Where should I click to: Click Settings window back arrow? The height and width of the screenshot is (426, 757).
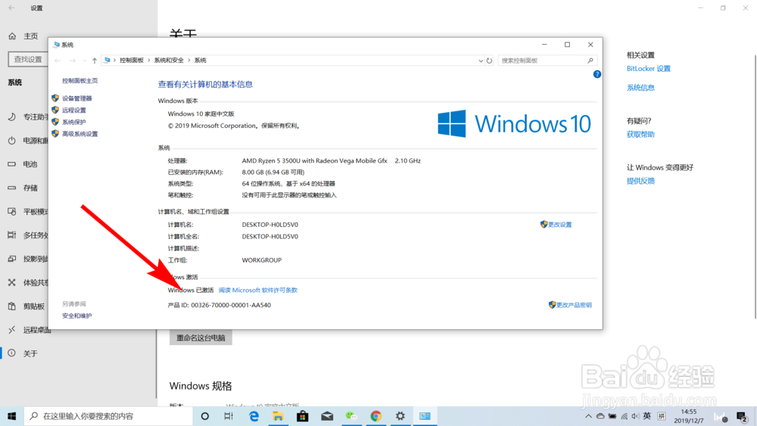(11, 8)
